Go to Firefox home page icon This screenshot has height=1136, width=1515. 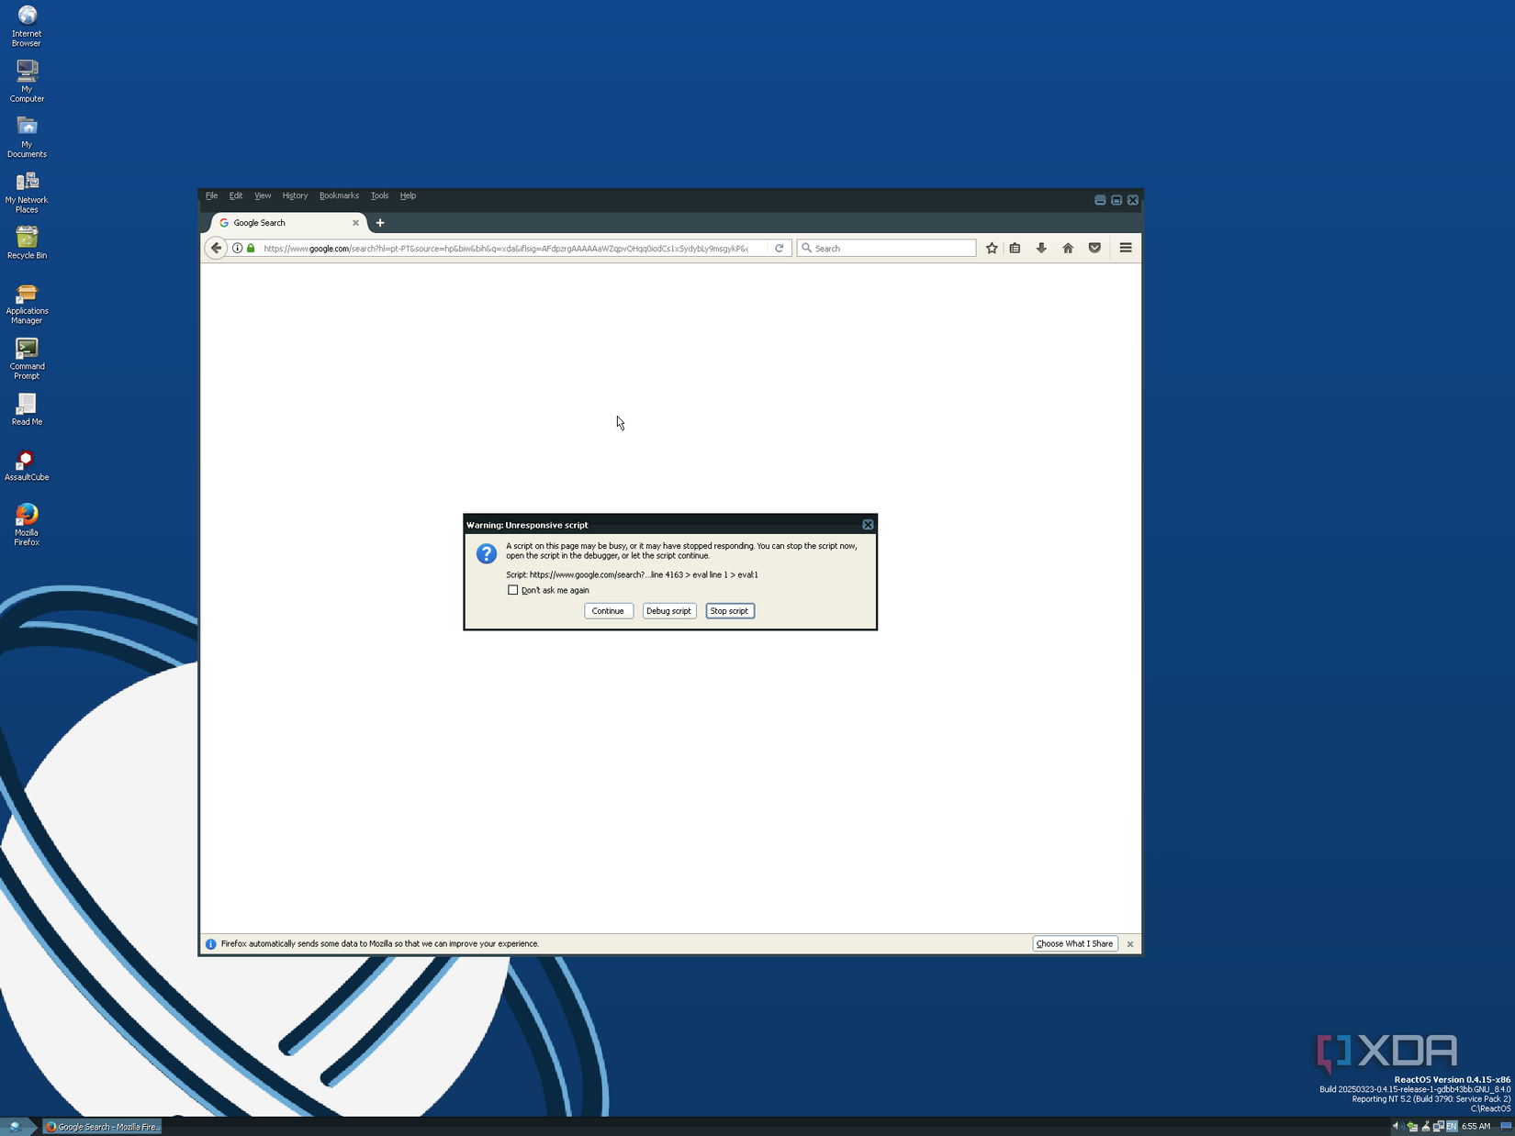click(1068, 248)
